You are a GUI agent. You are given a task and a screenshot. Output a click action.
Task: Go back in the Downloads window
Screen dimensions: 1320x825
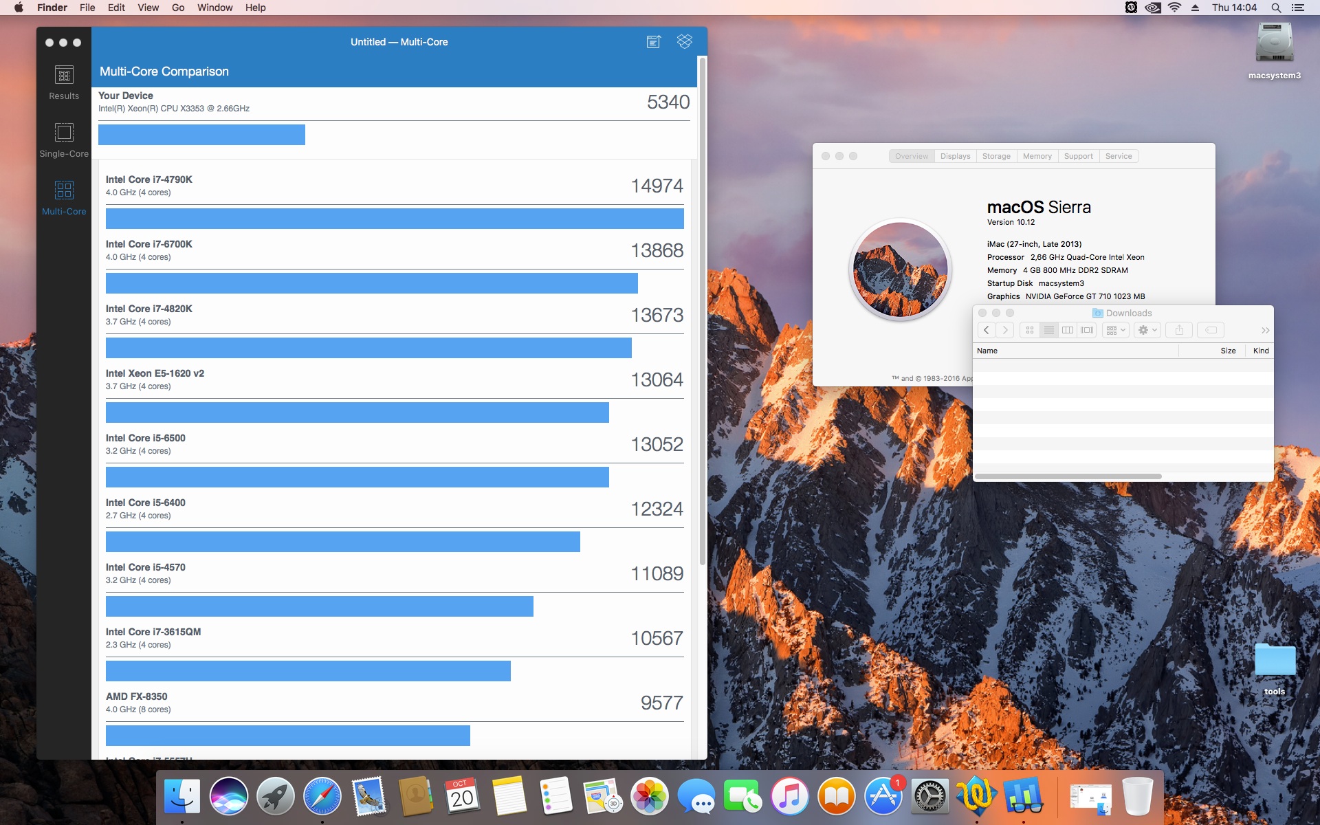pos(986,330)
